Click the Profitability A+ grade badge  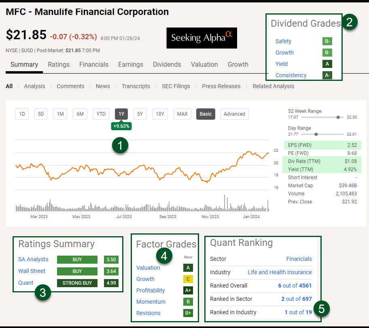pos(187,290)
